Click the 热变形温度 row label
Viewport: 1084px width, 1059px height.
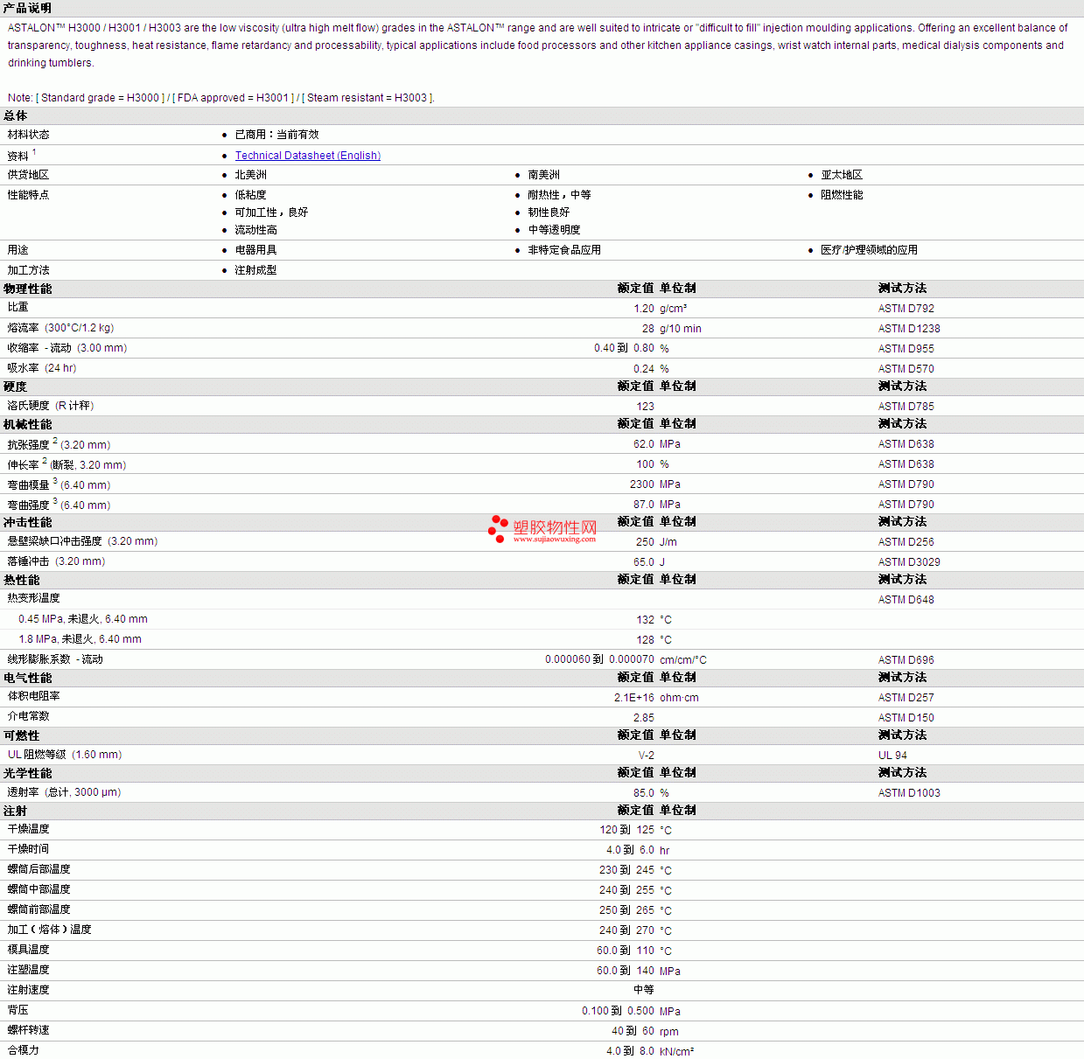[34, 598]
